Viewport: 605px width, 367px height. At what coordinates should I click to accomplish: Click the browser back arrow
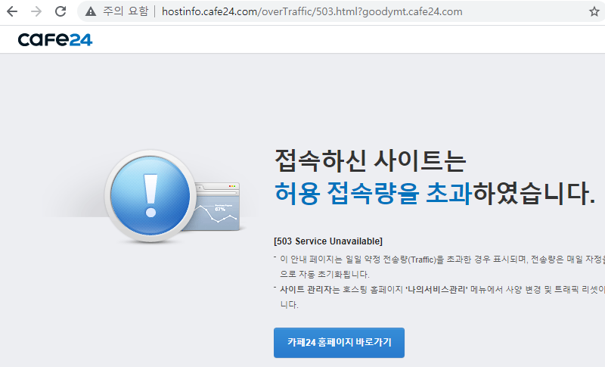point(12,11)
